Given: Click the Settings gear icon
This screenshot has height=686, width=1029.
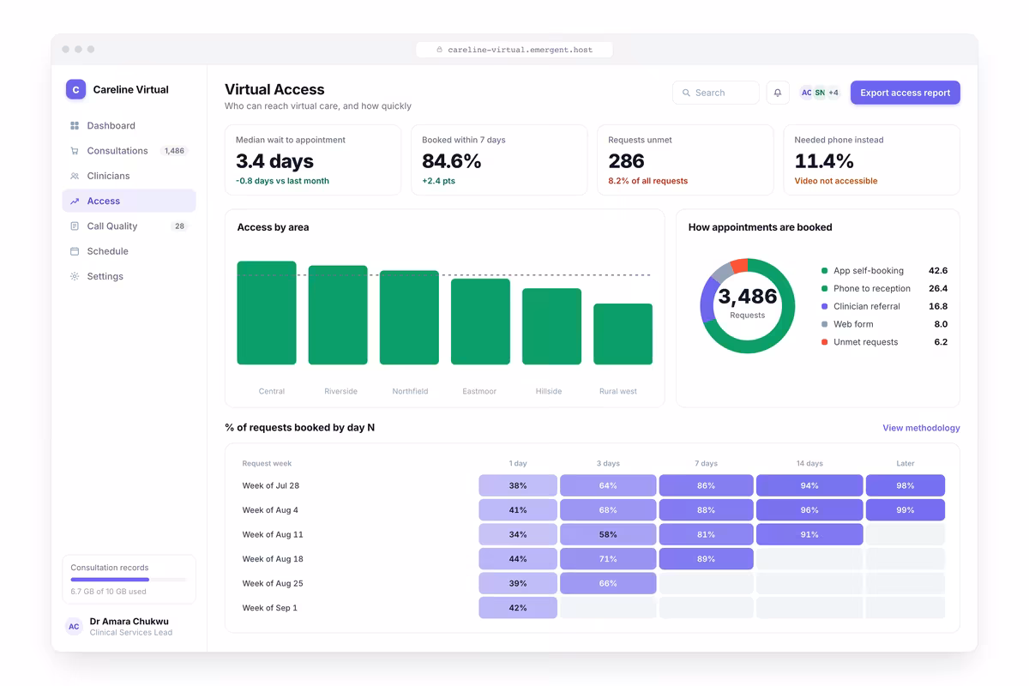Looking at the screenshot, I should (x=75, y=277).
